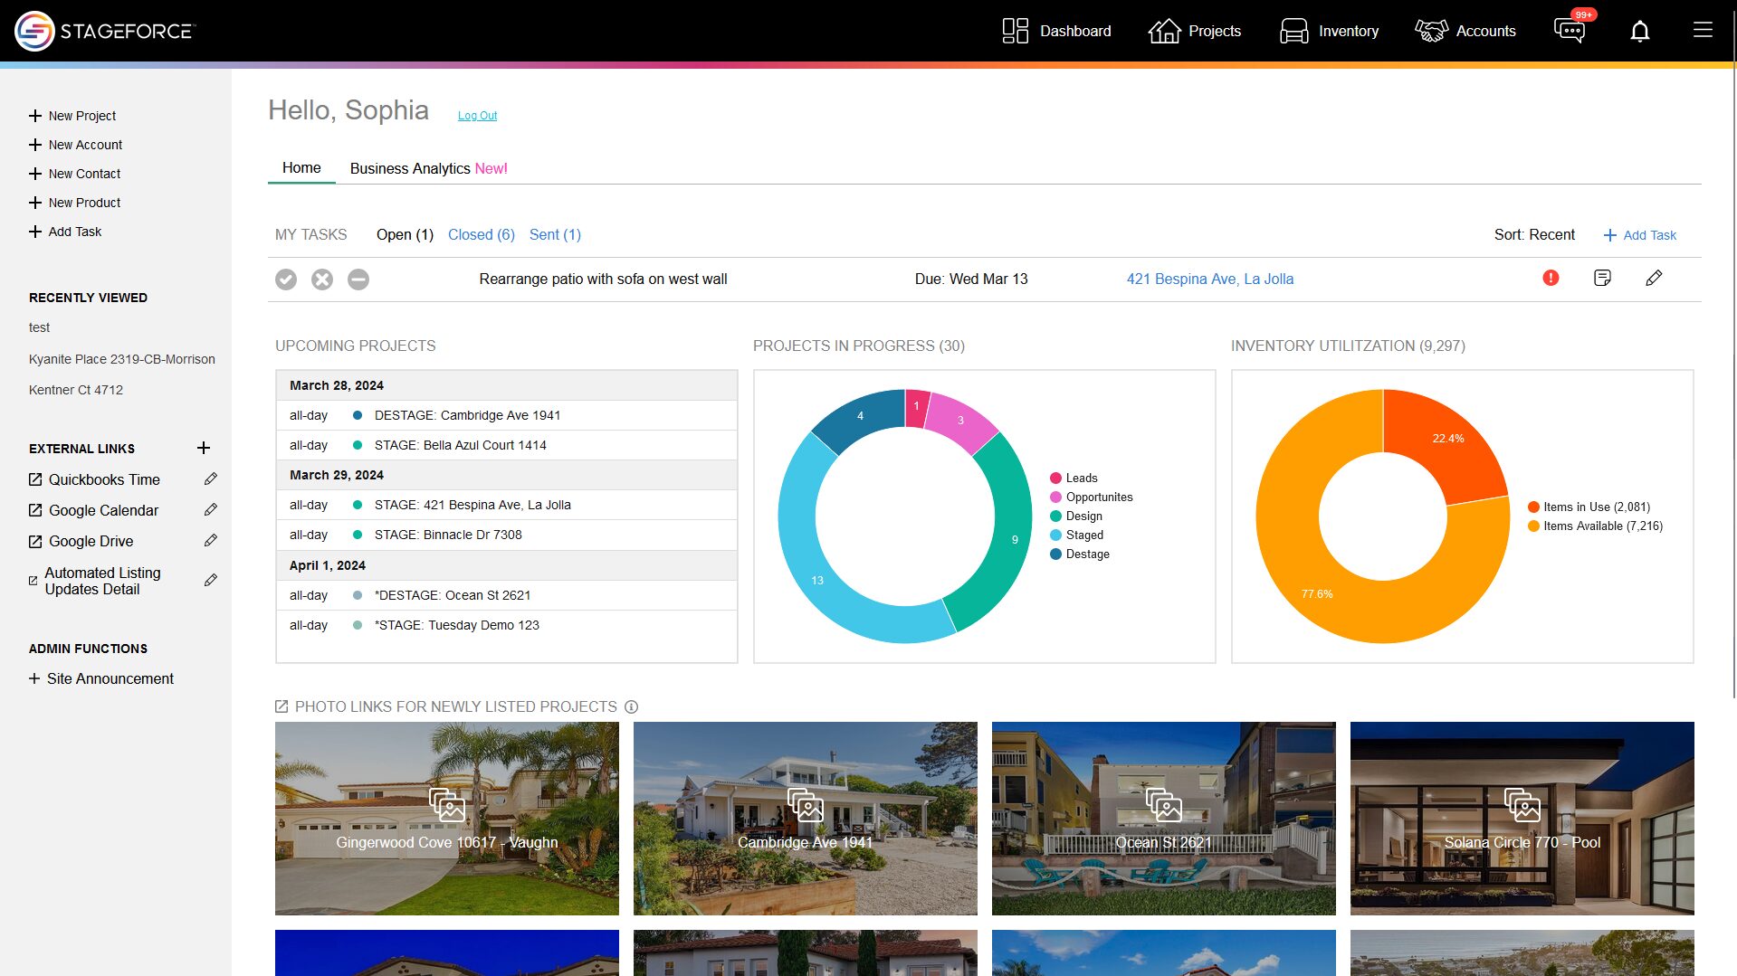Click the Log Out link
The height and width of the screenshot is (976, 1737).
477,116
